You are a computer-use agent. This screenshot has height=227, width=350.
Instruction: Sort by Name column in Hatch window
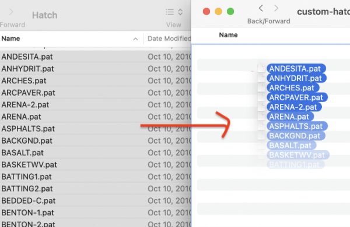point(10,39)
